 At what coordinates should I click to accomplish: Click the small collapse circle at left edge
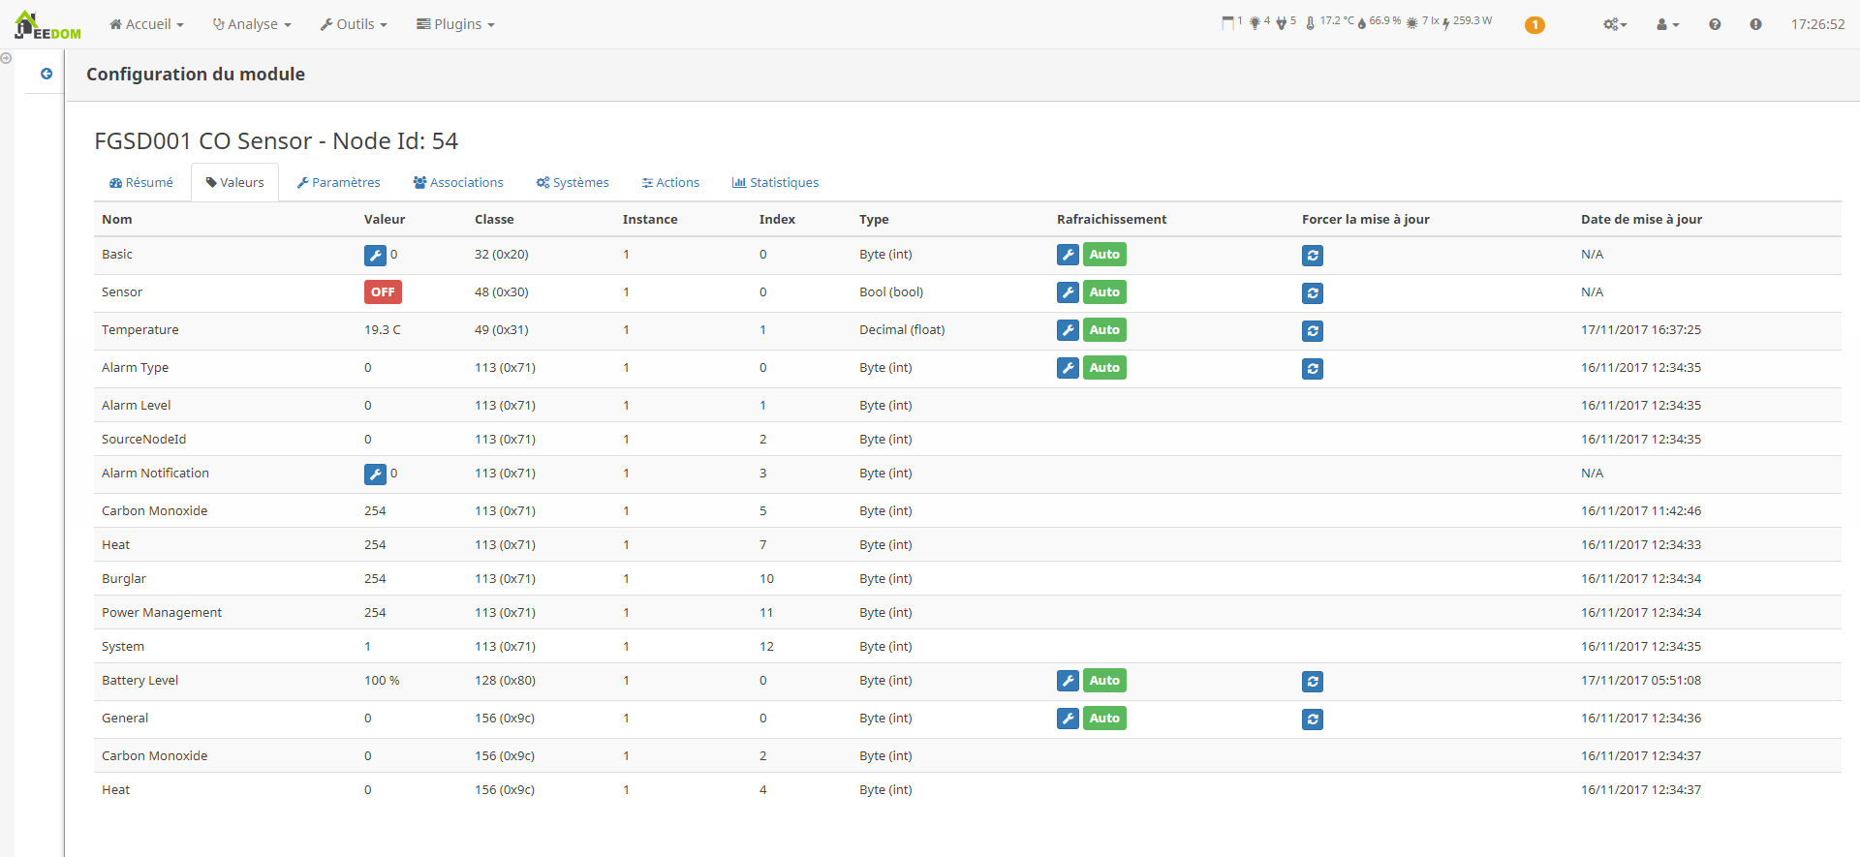(x=6, y=58)
